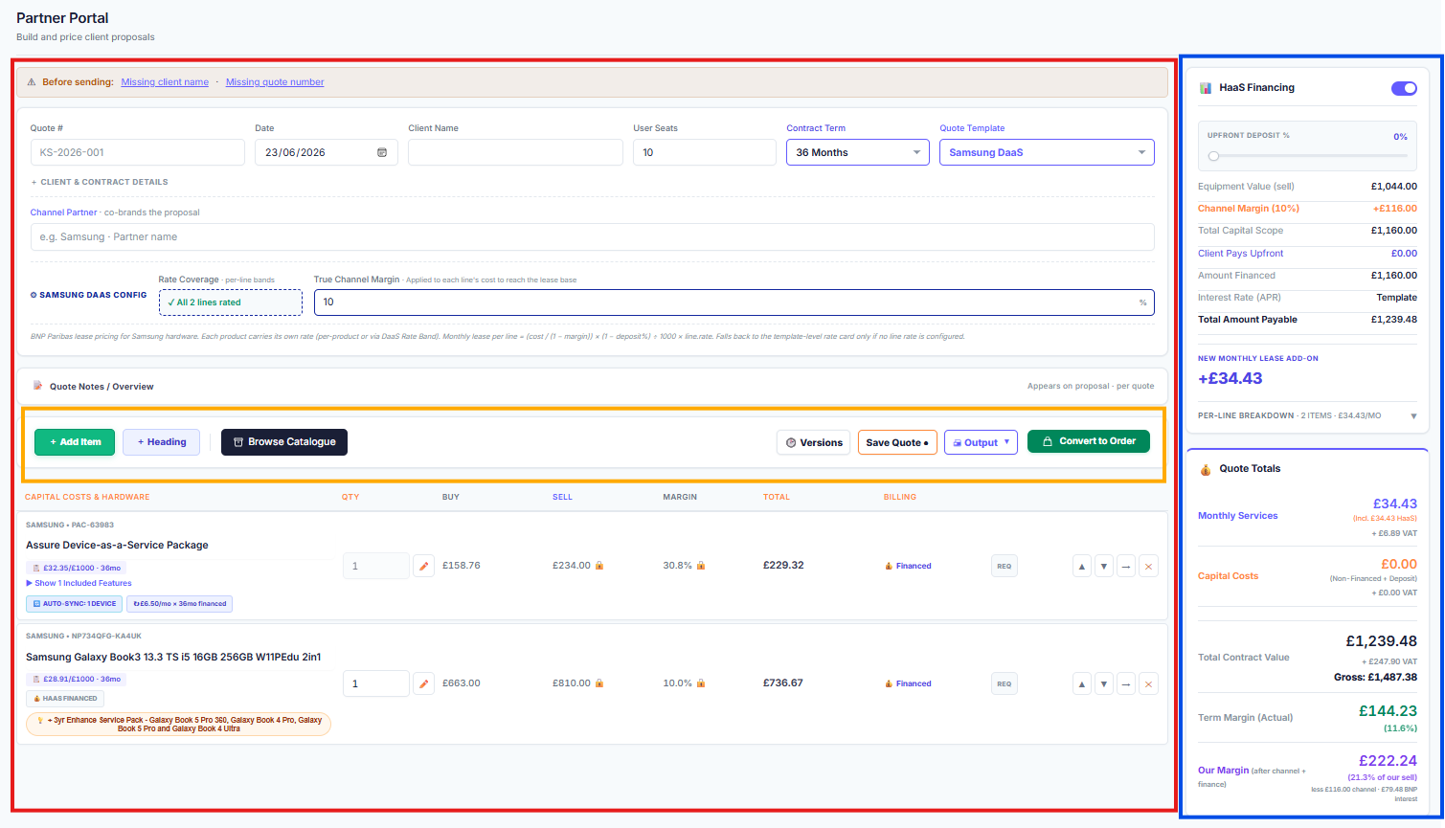Click '£229.32' total for Assure Package
This screenshot has width=1445, height=828.
click(783, 566)
